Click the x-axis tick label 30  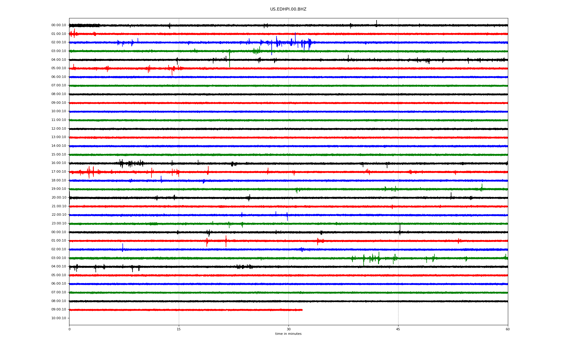pyautogui.click(x=288, y=329)
